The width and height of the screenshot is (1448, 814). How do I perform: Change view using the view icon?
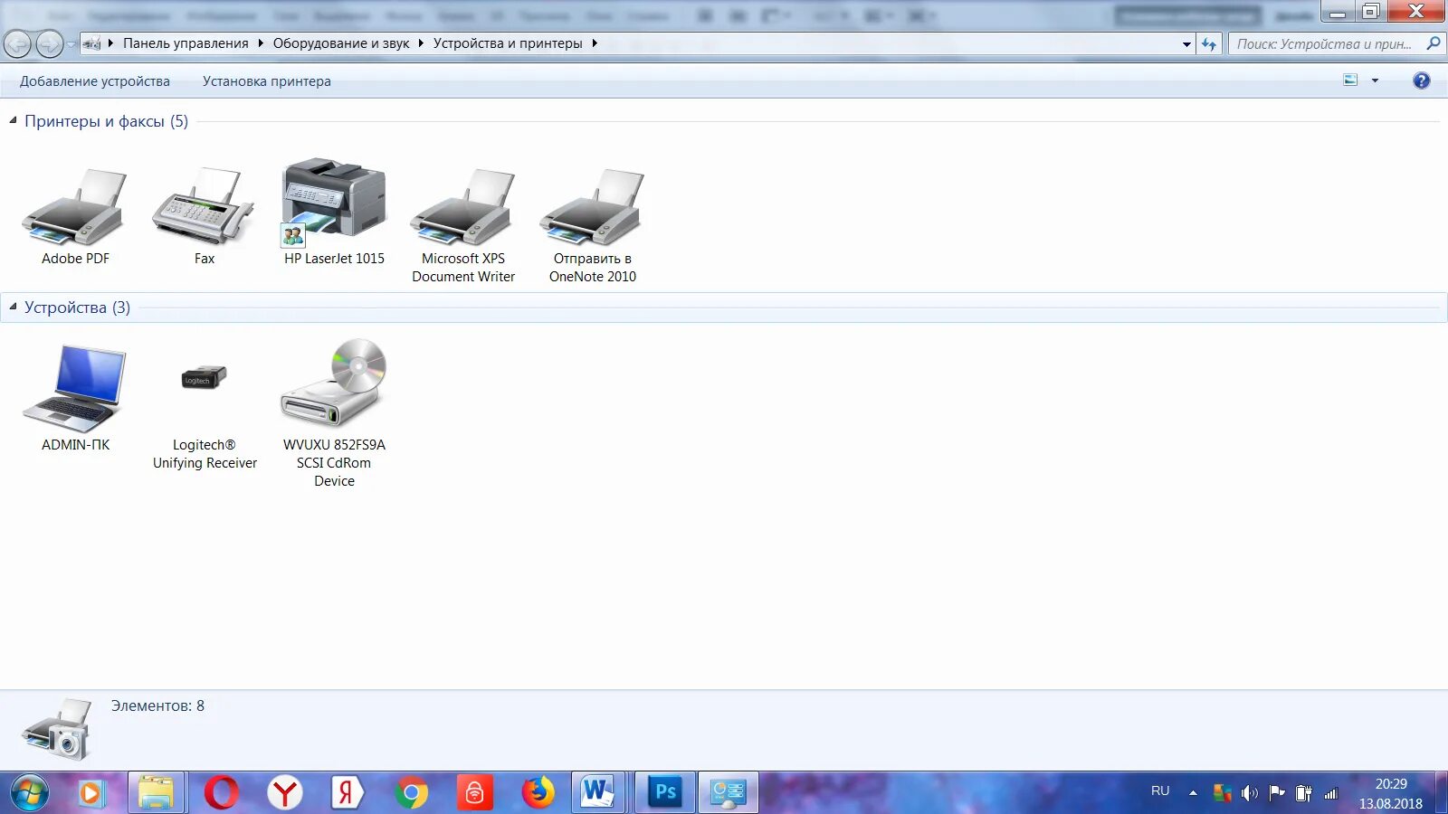coord(1350,80)
